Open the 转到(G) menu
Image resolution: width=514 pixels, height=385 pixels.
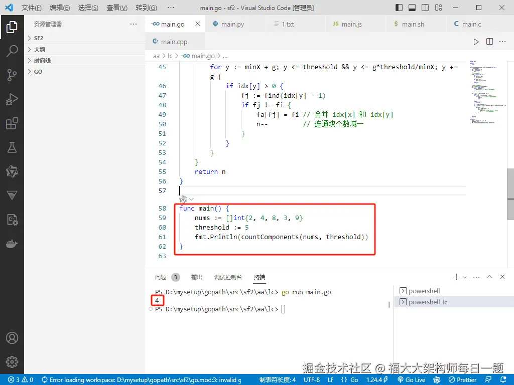(x=146, y=8)
